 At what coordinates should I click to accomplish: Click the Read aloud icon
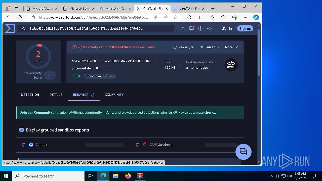166,17
